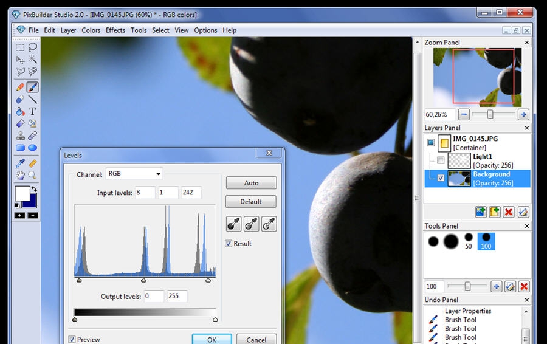Open the Colors menu

91,30
